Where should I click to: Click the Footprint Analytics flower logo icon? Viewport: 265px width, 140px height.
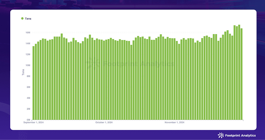pyautogui.click(x=221, y=135)
